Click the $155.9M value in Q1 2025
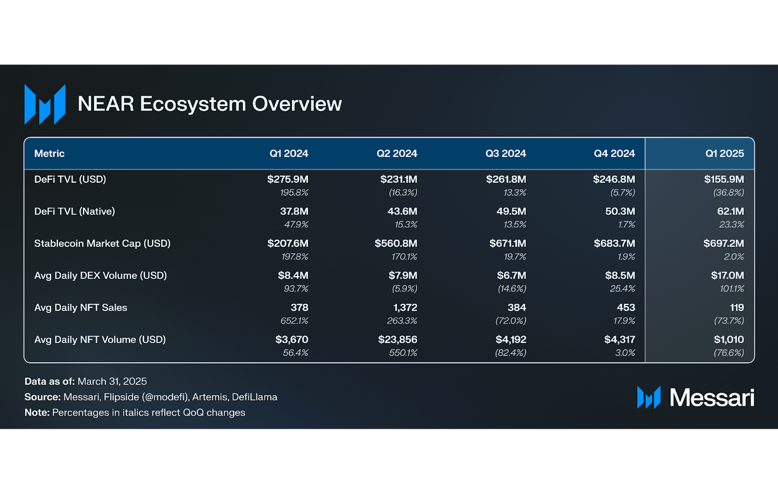The image size is (778, 493). [724, 179]
